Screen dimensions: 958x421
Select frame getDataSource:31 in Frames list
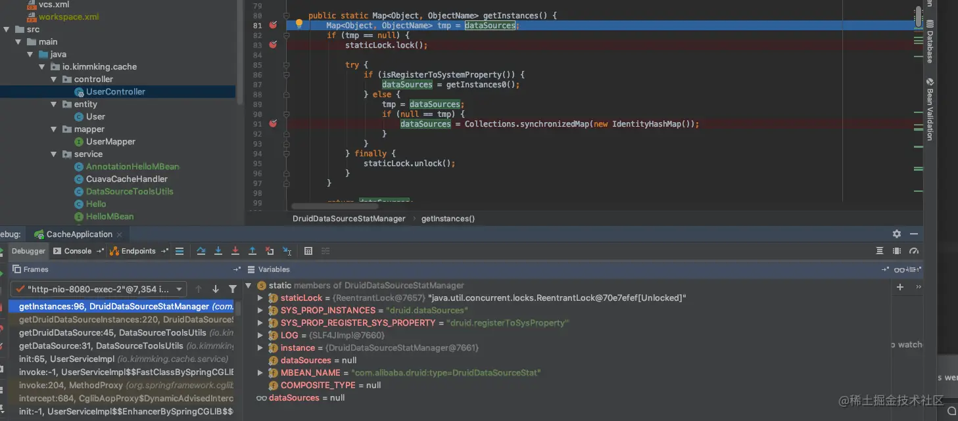pos(122,346)
